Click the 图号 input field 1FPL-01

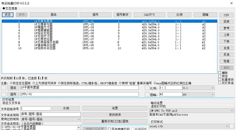(80, 94)
